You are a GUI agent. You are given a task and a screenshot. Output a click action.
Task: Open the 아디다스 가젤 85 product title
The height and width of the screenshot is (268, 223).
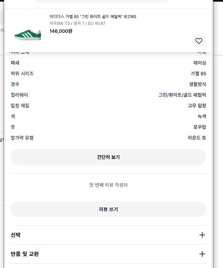coord(93,17)
